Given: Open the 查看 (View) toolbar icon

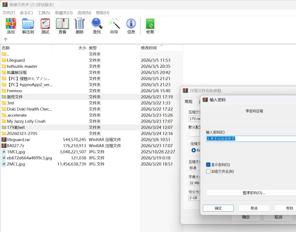Looking at the screenshot, I should click(62, 26).
